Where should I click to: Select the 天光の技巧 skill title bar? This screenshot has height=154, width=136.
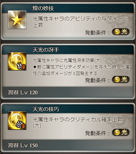pyautogui.click(x=68, y=109)
